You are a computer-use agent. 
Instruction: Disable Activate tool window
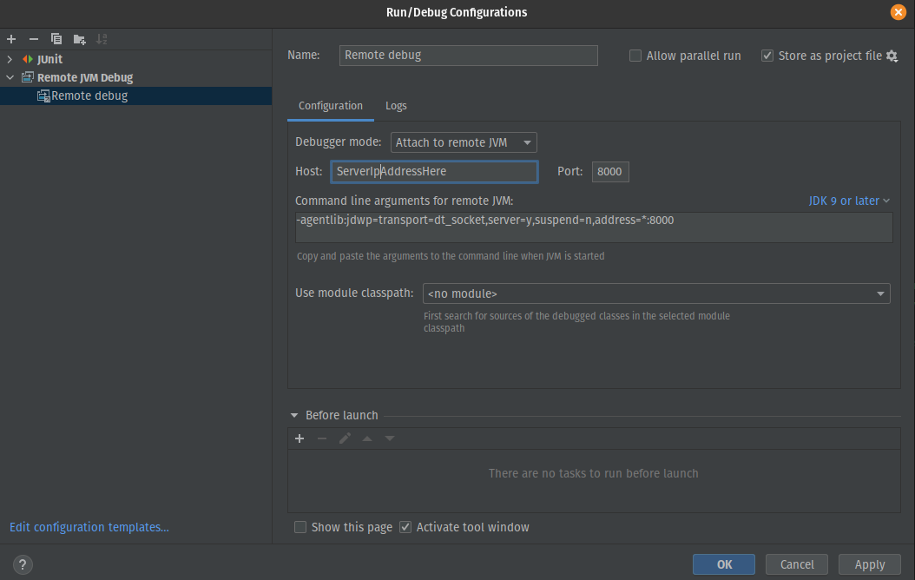click(x=405, y=527)
